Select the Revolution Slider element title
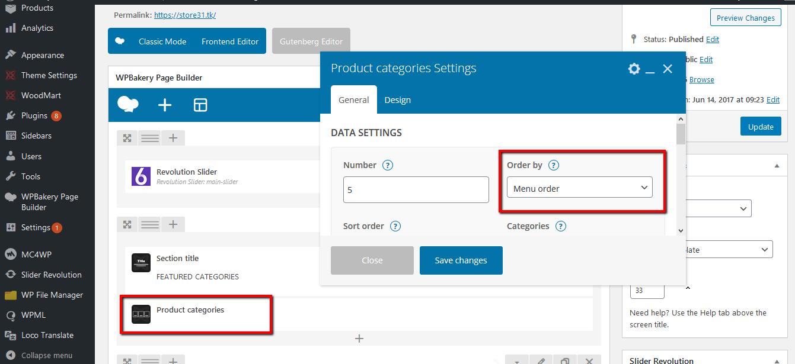Screen dimensions: 795x364 point(187,172)
